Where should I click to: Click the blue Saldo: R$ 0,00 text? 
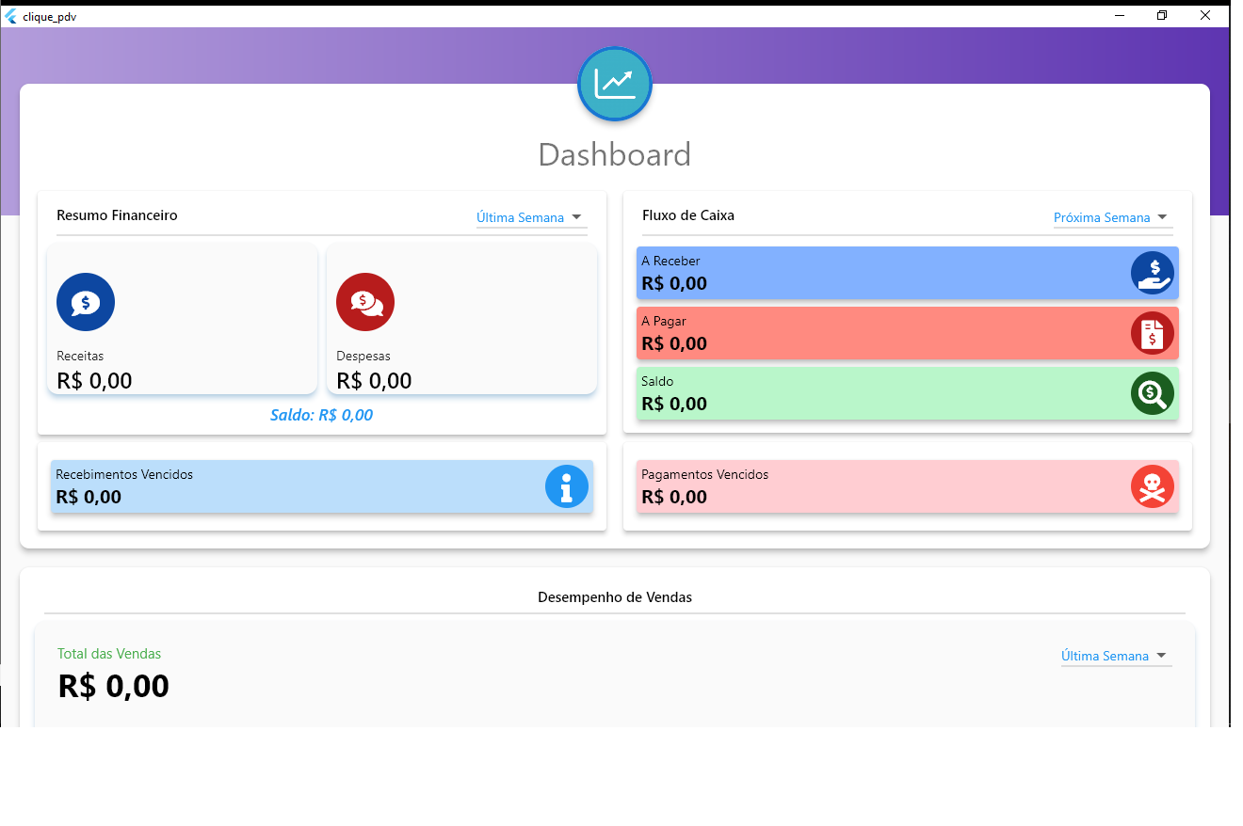coord(321,415)
